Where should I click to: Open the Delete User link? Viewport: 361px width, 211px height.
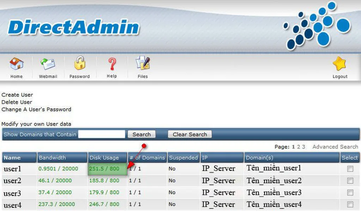(17, 102)
